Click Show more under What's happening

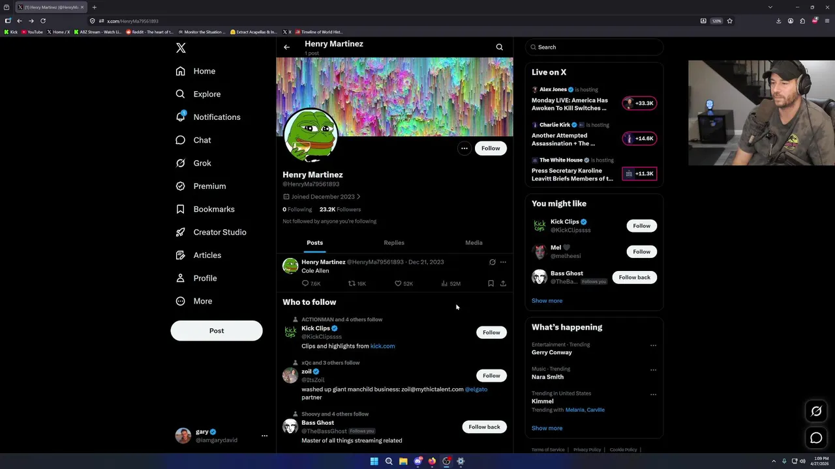(547, 429)
